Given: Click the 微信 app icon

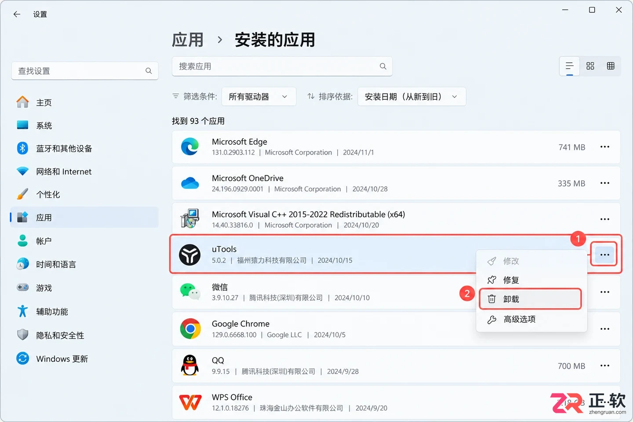Looking at the screenshot, I should pos(190,291).
